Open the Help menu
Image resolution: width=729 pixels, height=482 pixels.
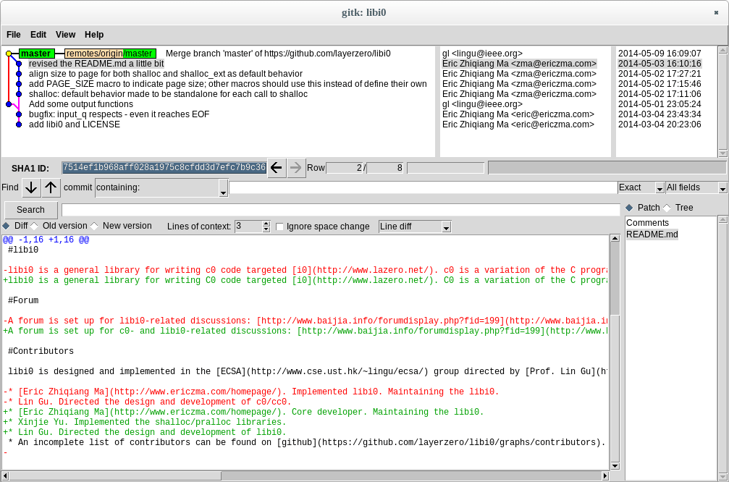[94, 35]
